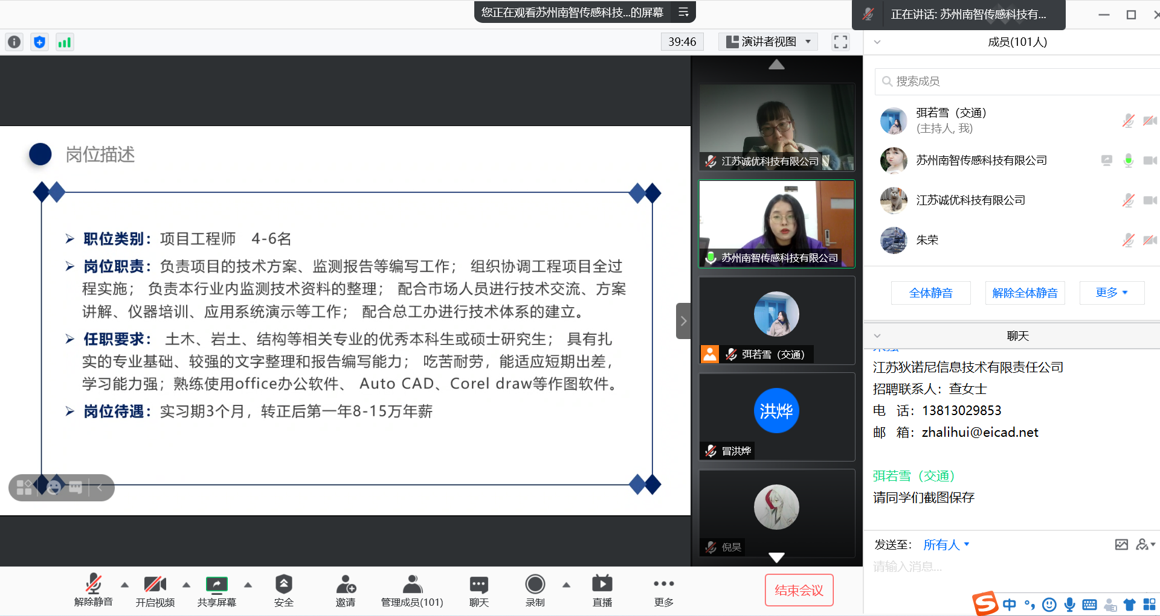
Task: Click the Record button icon
Action: 535,584
